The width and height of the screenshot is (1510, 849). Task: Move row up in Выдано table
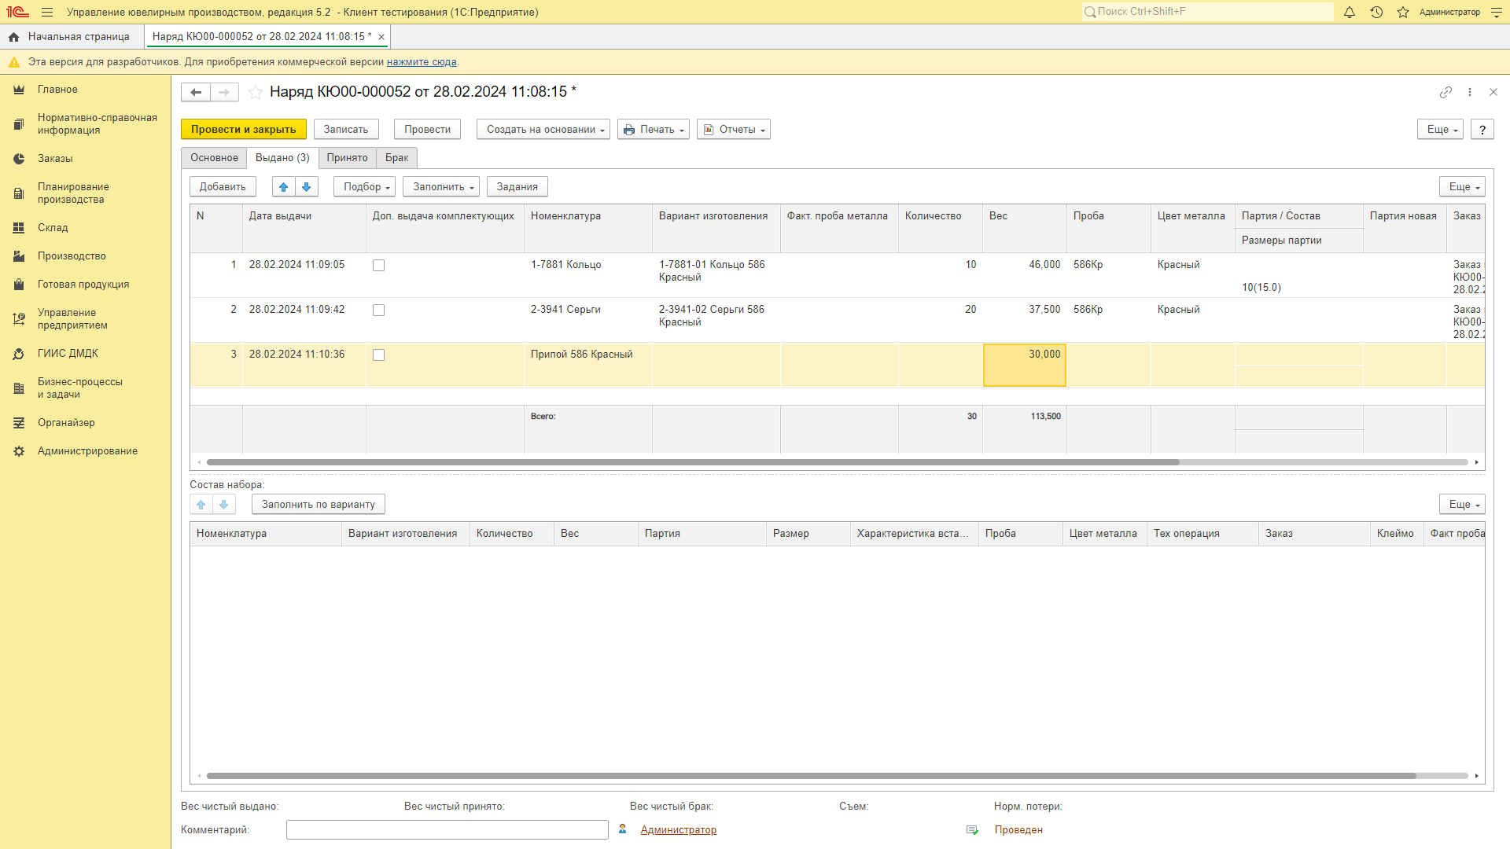pyautogui.click(x=284, y=187)
